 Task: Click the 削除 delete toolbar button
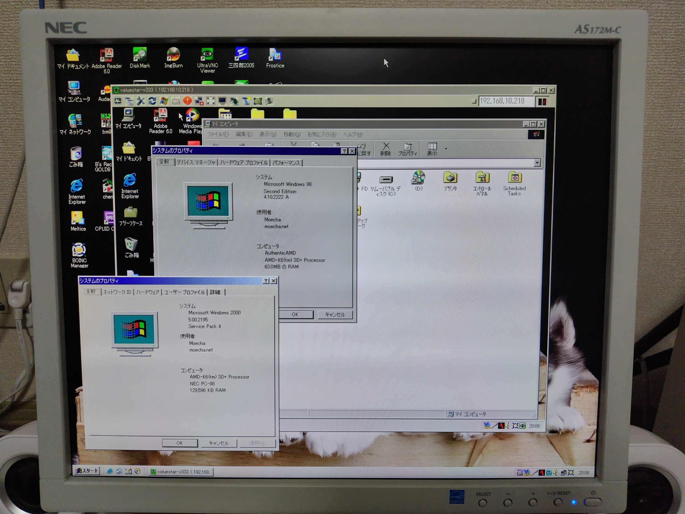click(386, 149)
